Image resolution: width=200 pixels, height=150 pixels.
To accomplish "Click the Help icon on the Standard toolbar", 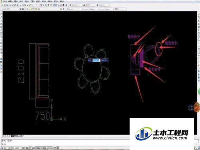I will [66, 5].
